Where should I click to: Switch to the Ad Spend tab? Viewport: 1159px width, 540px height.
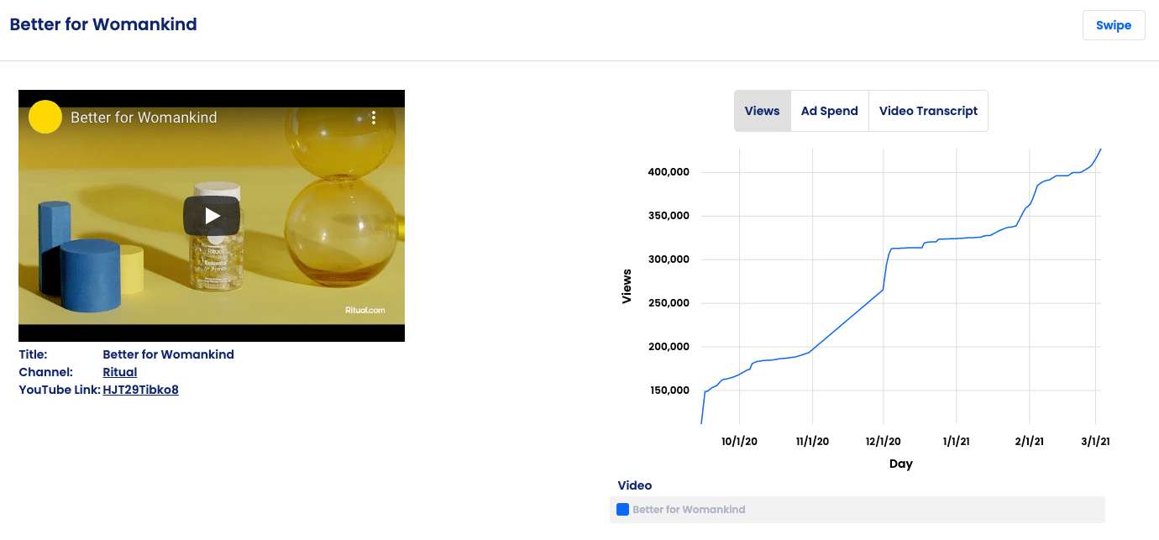coord(830,111)
